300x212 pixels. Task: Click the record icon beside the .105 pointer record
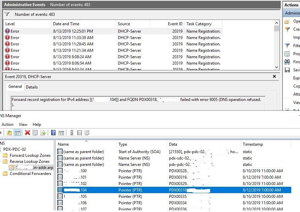[60, 196]
